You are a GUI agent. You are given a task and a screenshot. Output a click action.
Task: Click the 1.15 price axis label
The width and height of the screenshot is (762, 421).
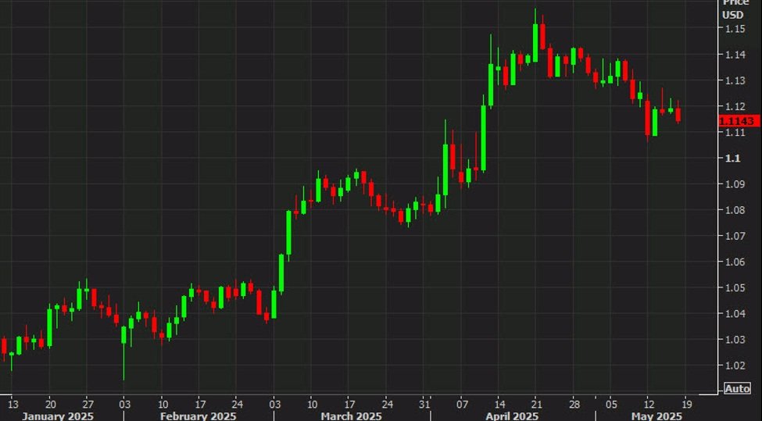734,29
